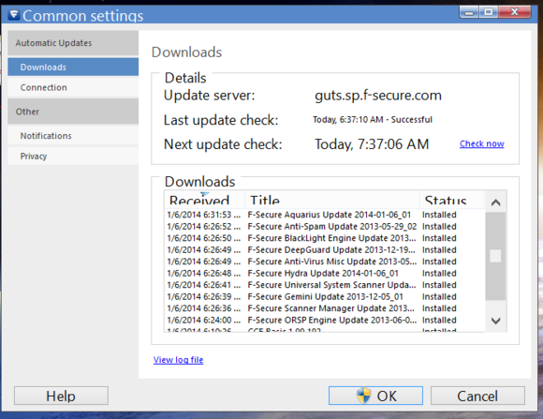
Task: Click the F-Secure shield icon in title bar
Action: click(14, 15)
